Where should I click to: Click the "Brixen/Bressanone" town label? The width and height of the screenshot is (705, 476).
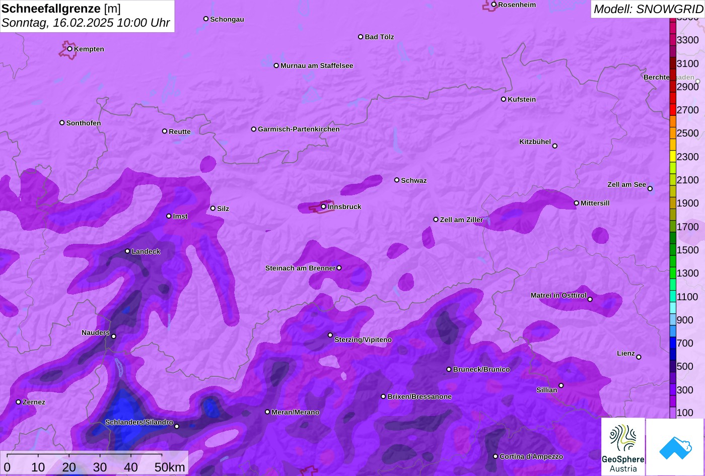click(419, 396)
